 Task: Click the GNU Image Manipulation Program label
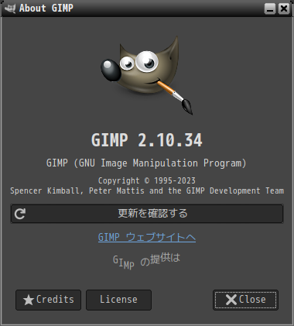[146, 163]
